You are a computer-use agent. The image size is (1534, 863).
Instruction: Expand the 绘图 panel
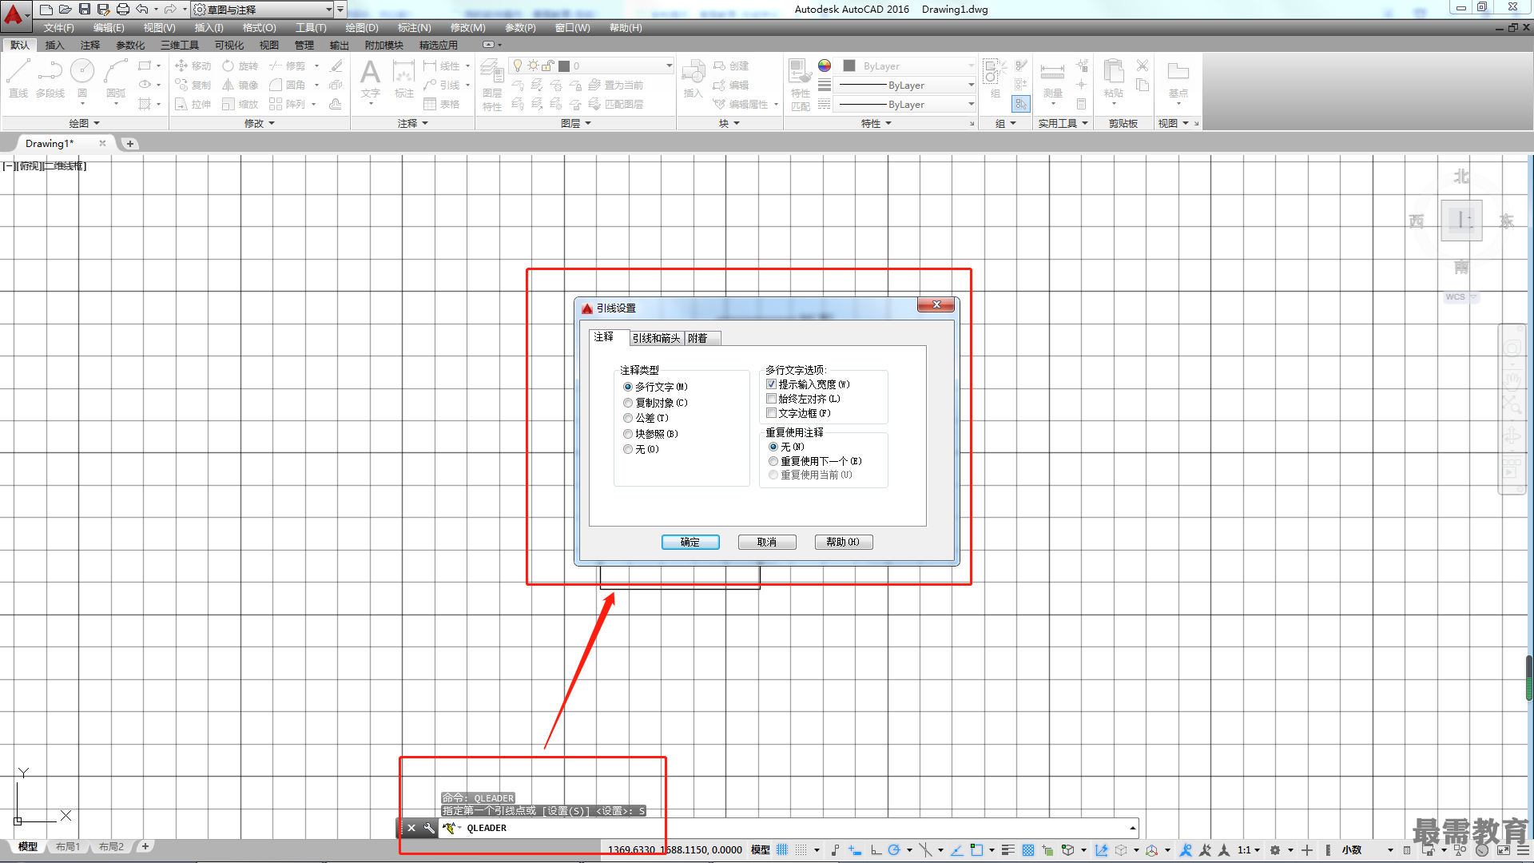[x=84, y=123]
